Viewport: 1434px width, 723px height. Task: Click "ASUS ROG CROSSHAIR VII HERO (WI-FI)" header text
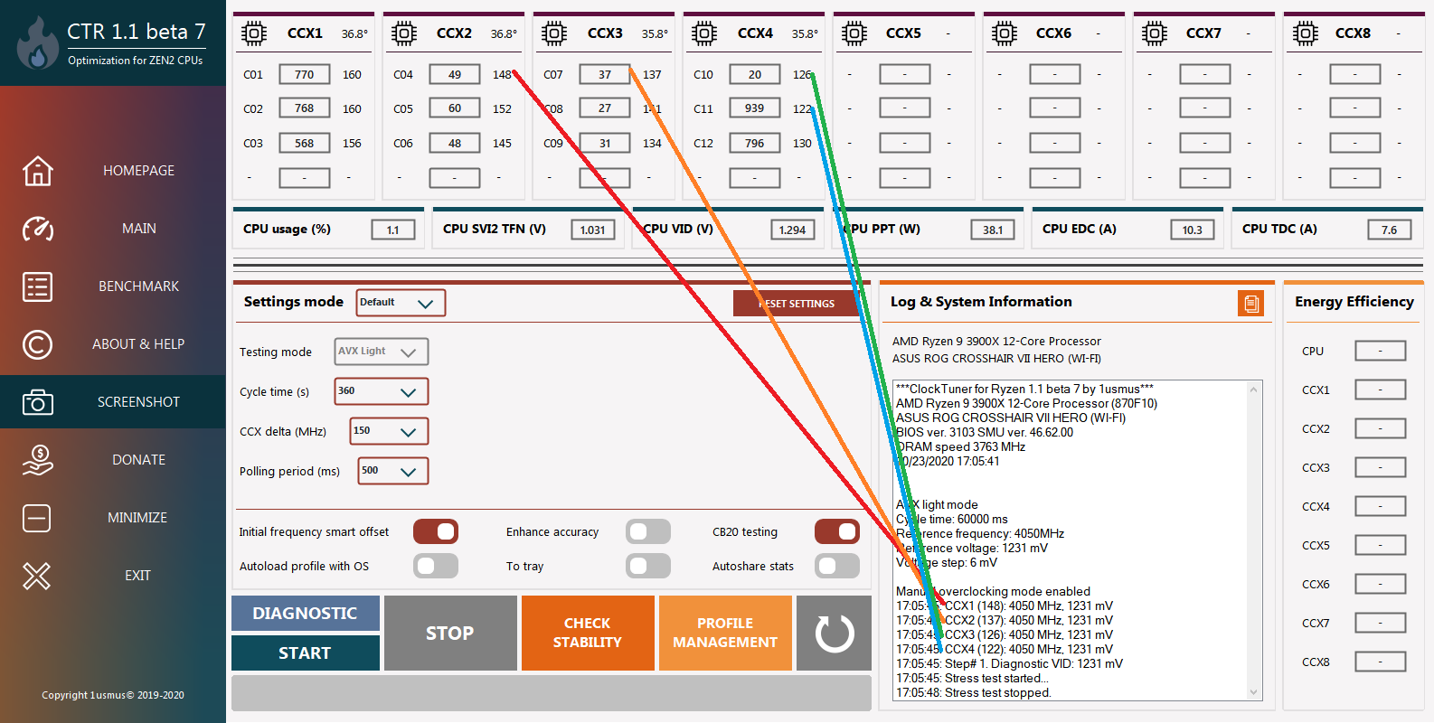996,359
